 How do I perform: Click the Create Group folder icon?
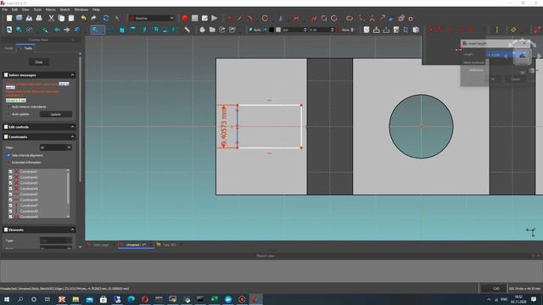point(212,30)
